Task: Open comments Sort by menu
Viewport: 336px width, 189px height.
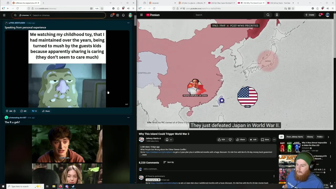Action: click(169, 162)
